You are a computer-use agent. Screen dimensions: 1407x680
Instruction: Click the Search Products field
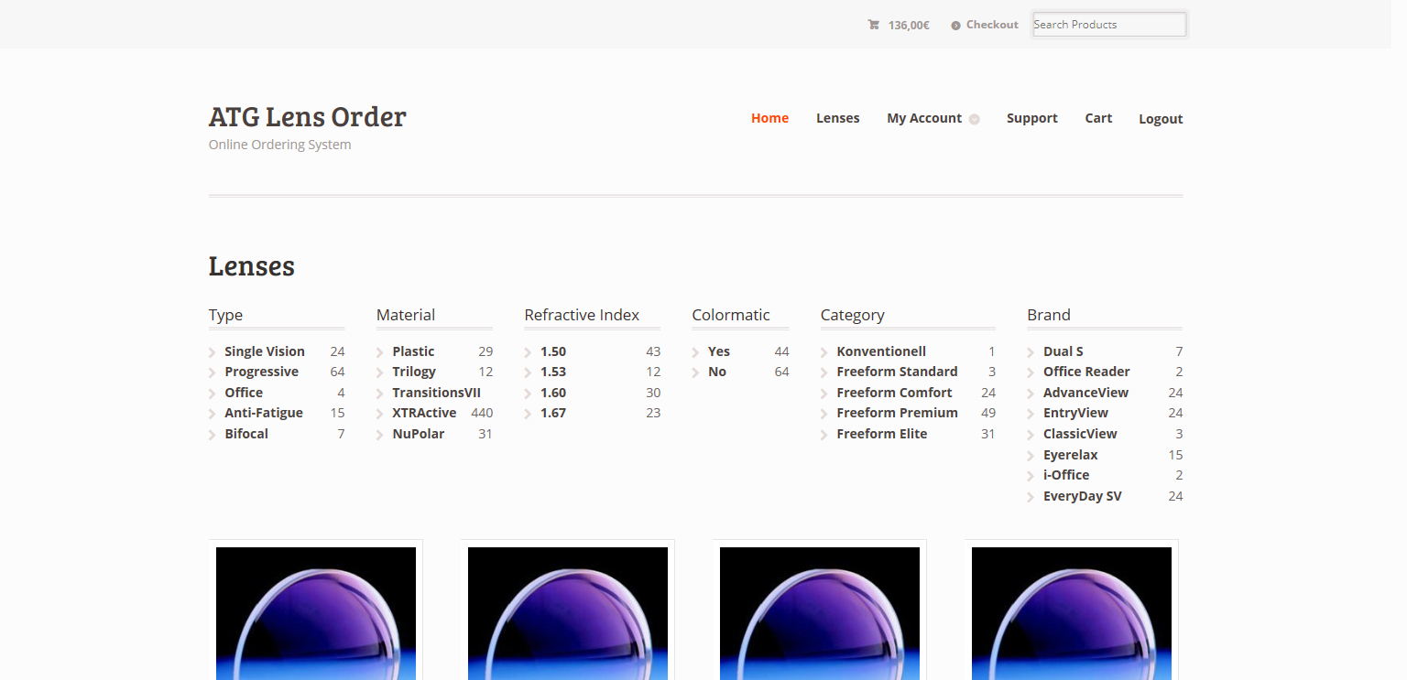point(1109,25)
